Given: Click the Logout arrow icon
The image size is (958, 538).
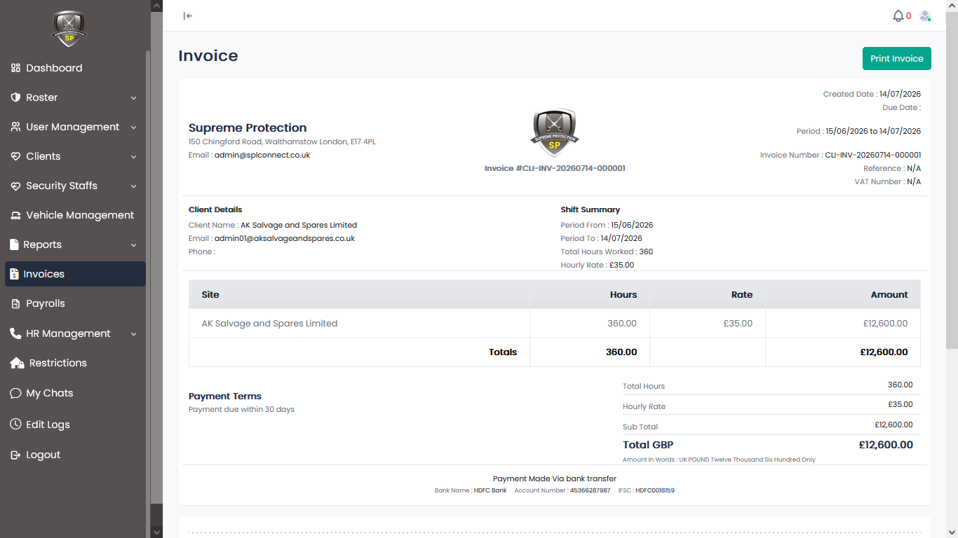Looking at the screenshot, I should pos(15,455).
